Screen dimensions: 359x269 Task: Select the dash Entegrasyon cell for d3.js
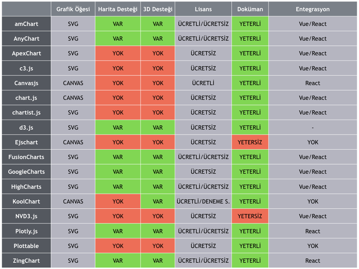coord(313,127)
